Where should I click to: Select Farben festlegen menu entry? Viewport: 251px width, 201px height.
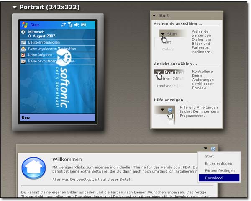tap(219, 171)
